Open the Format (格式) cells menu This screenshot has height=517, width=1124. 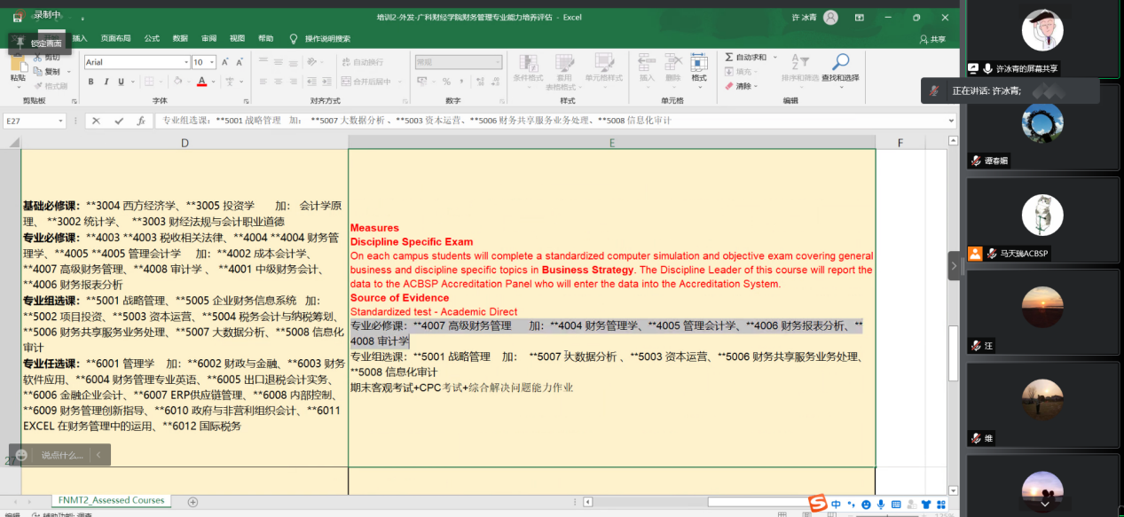pos(699,69)
